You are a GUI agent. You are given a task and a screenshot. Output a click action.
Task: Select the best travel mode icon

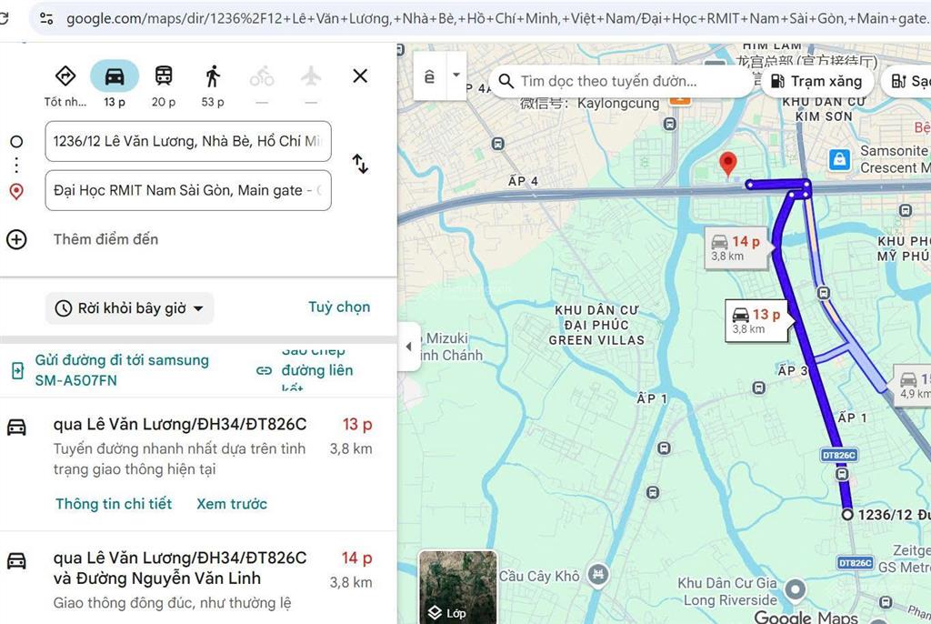65,76
